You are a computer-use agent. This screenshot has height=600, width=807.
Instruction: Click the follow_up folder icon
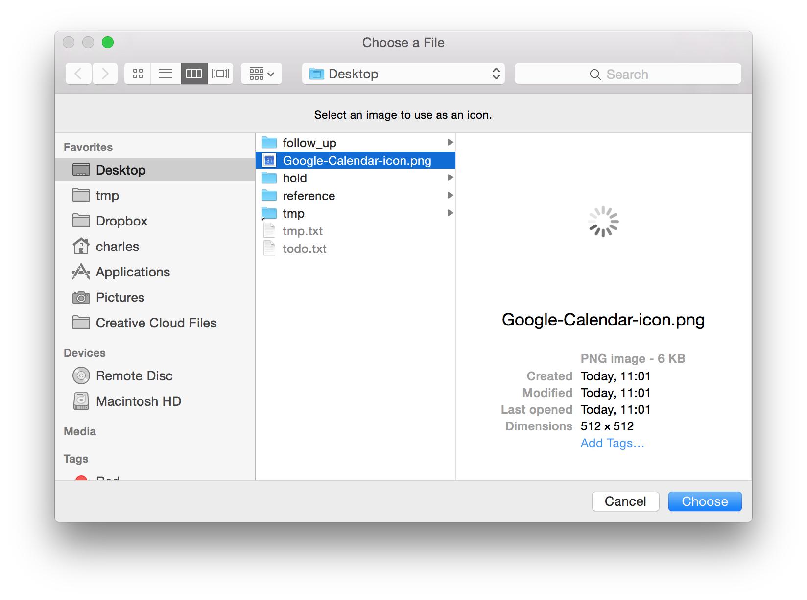point(269,143)
